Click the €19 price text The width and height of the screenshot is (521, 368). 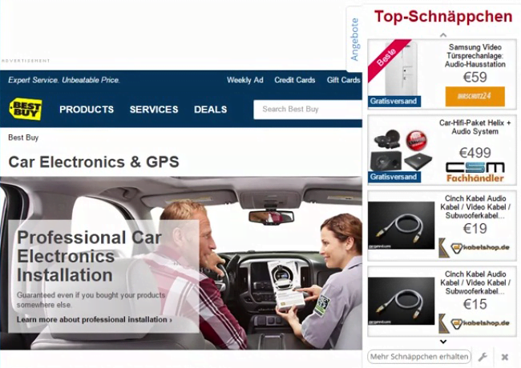pos(475,229)
